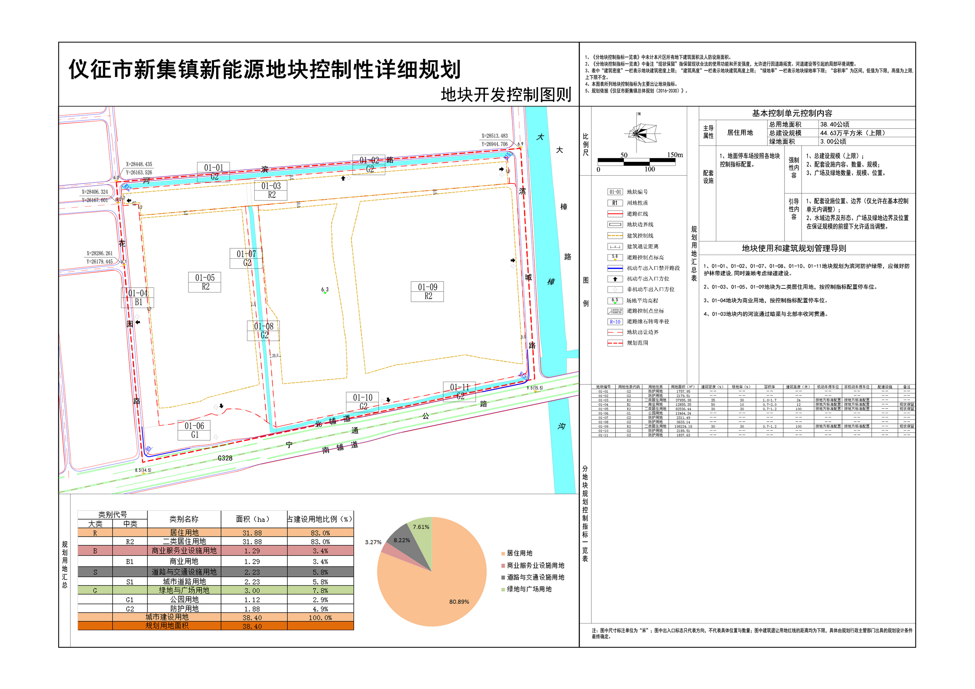
Task: Click the 01-08 G2 block label on the map
Action: point(263,331)
